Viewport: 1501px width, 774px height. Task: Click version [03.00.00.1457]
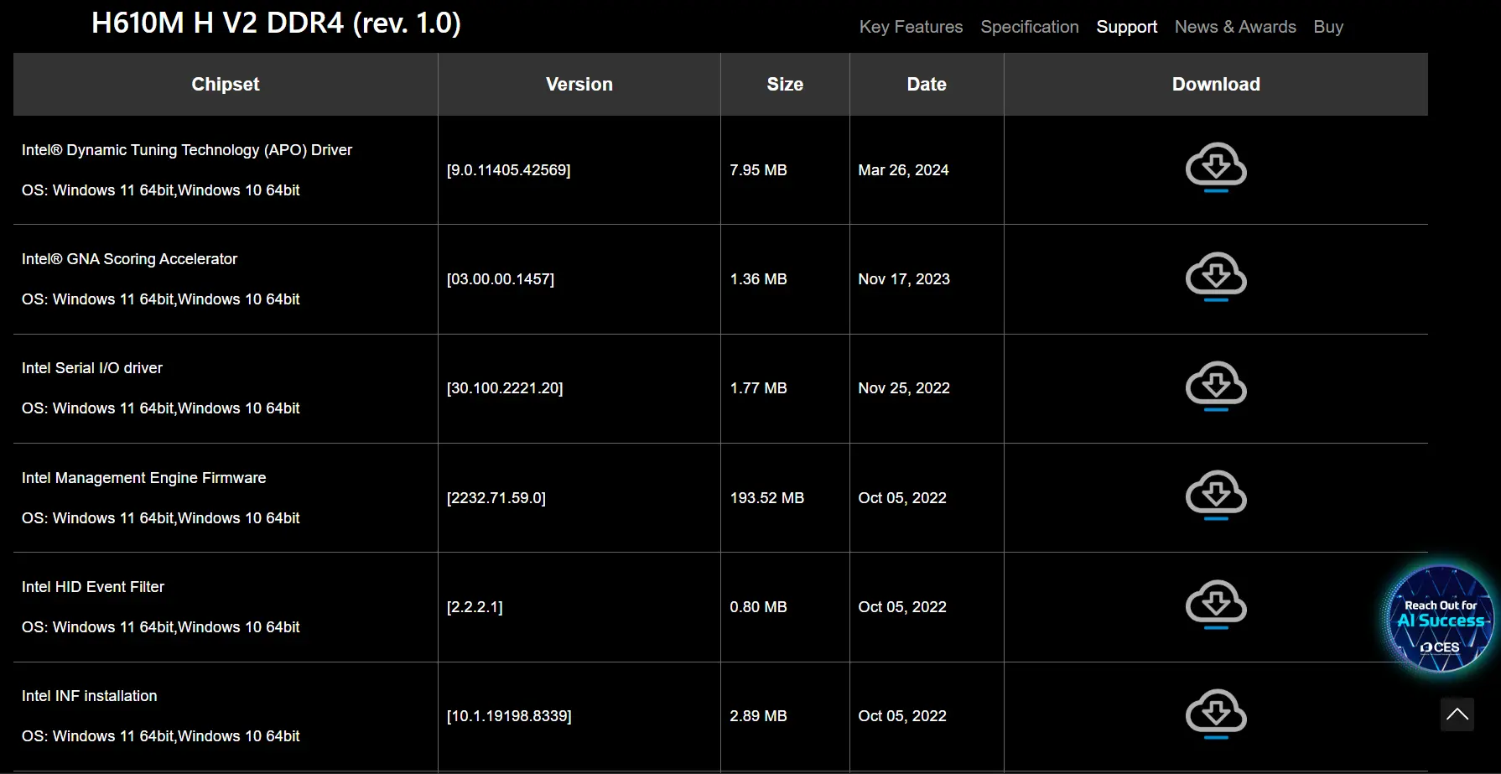tap(501, 279)
